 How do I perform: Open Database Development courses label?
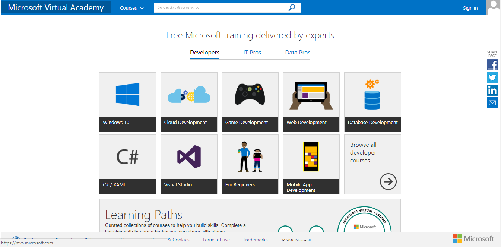373,122
